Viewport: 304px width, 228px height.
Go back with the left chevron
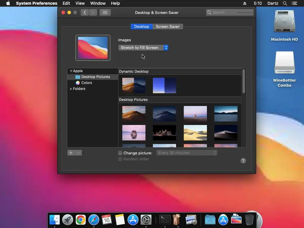coord(85,12)
